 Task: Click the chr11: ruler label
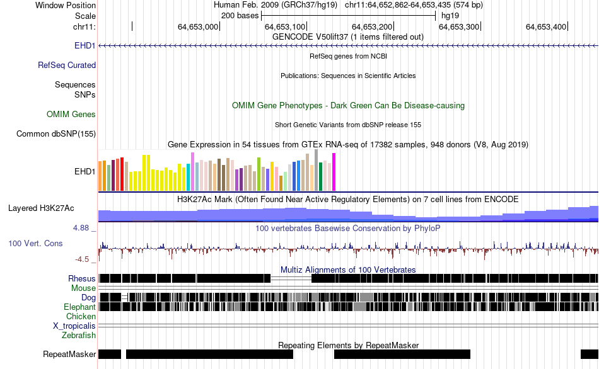84,26
